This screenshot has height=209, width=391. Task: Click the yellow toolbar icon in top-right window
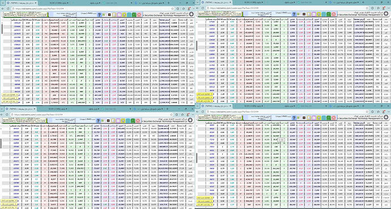coord(318,14)
